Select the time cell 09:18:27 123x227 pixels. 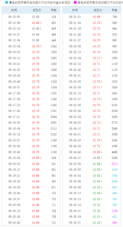tap(14, 140)
